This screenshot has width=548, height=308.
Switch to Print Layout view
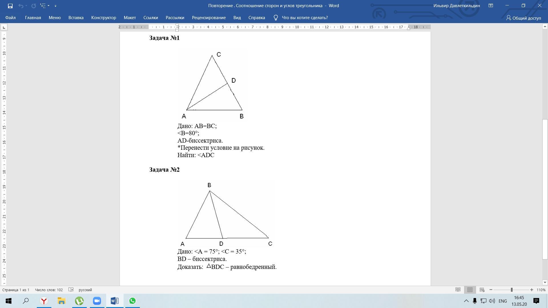[470, 290]
